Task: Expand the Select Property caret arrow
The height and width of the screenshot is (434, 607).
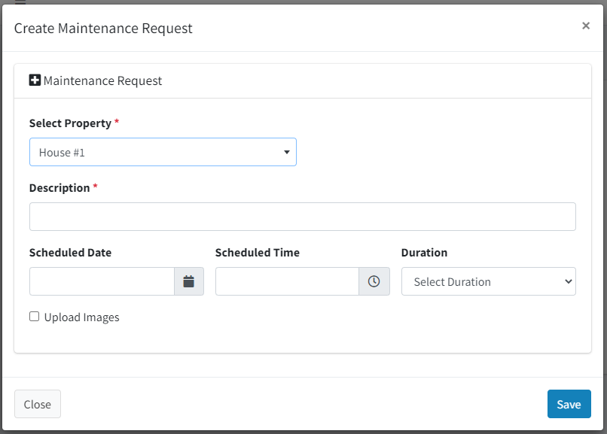Action: point(286,152)
